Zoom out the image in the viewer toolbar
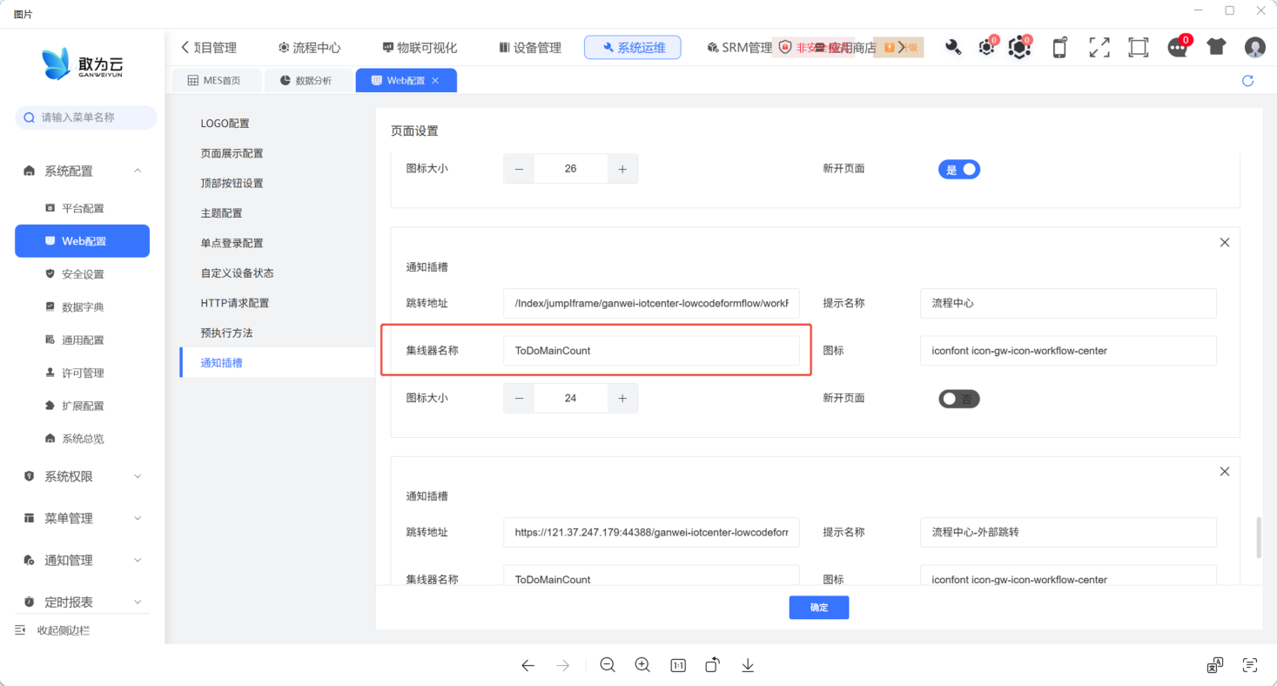The height and width of the screenshot is (686, 1277). [608, 665]
